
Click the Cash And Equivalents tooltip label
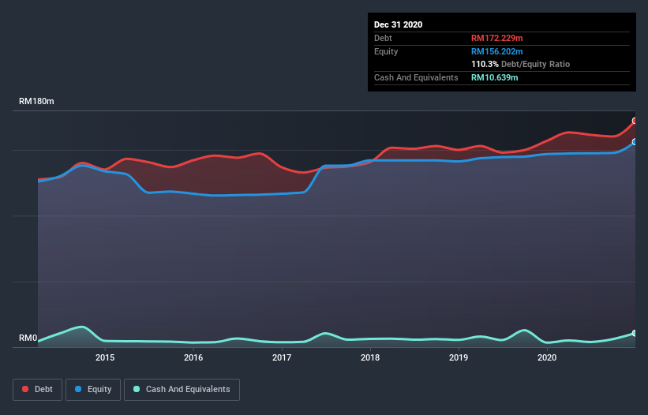[416, 77]
